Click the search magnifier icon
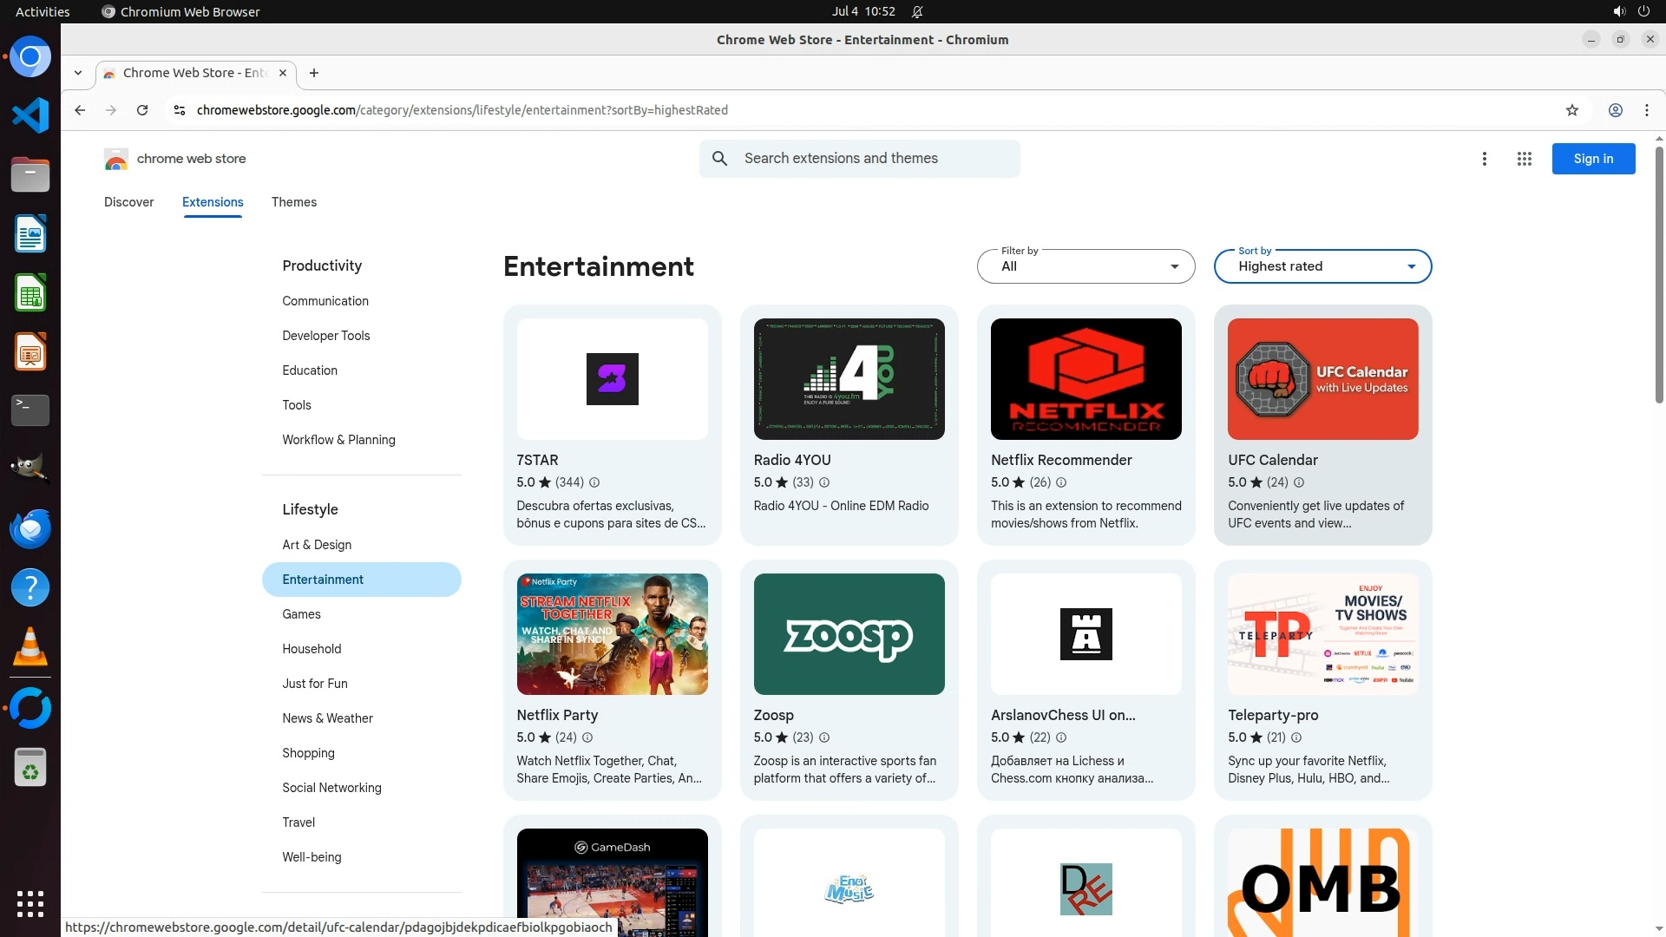Screen dimensions: 1666x937 (x=719, y=159)
